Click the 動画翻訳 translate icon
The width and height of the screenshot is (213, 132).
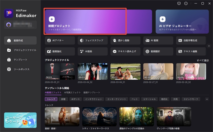coord(148,51)
